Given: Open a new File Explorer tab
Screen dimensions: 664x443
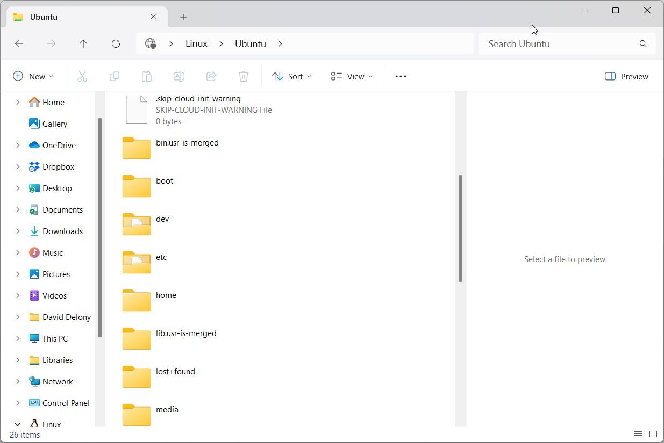Looking at the screenshot, I should [x=183, y=17].
